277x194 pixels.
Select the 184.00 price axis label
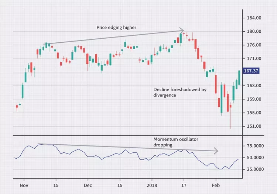coord(254,18)
